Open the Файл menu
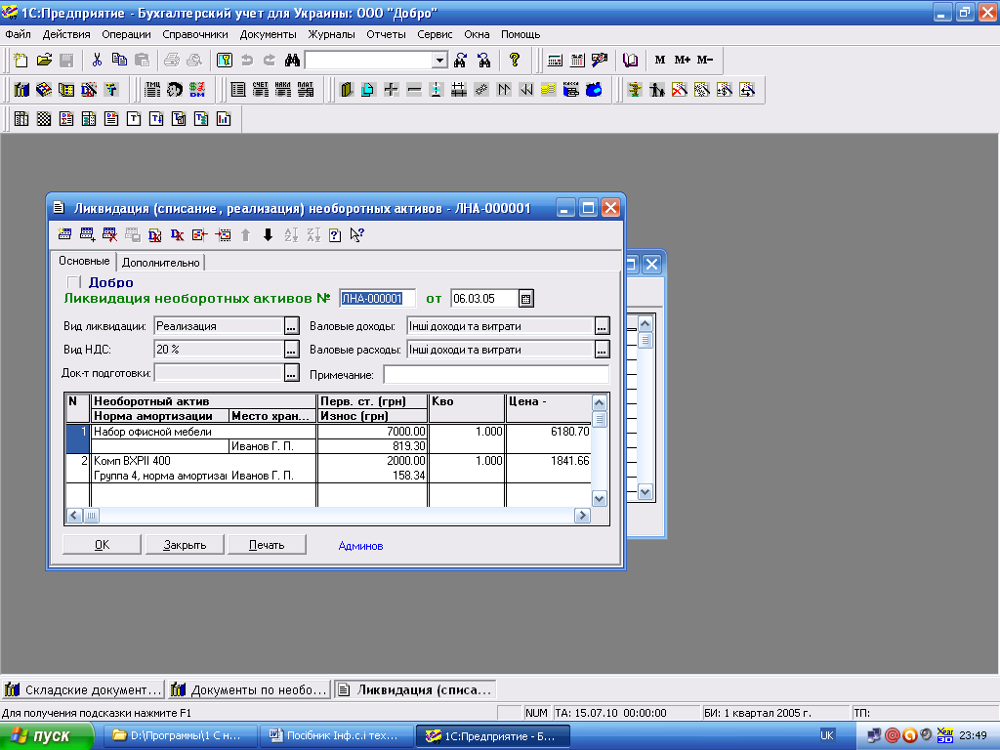The width and height of the screenshot is (1000, 750). point(18,34)
